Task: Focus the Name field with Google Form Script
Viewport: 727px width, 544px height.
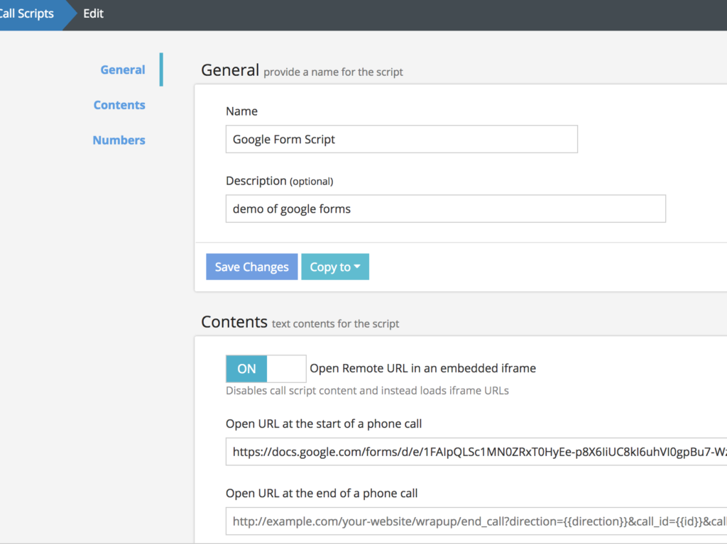Action: pyautogui.click(x=401, y=140)
